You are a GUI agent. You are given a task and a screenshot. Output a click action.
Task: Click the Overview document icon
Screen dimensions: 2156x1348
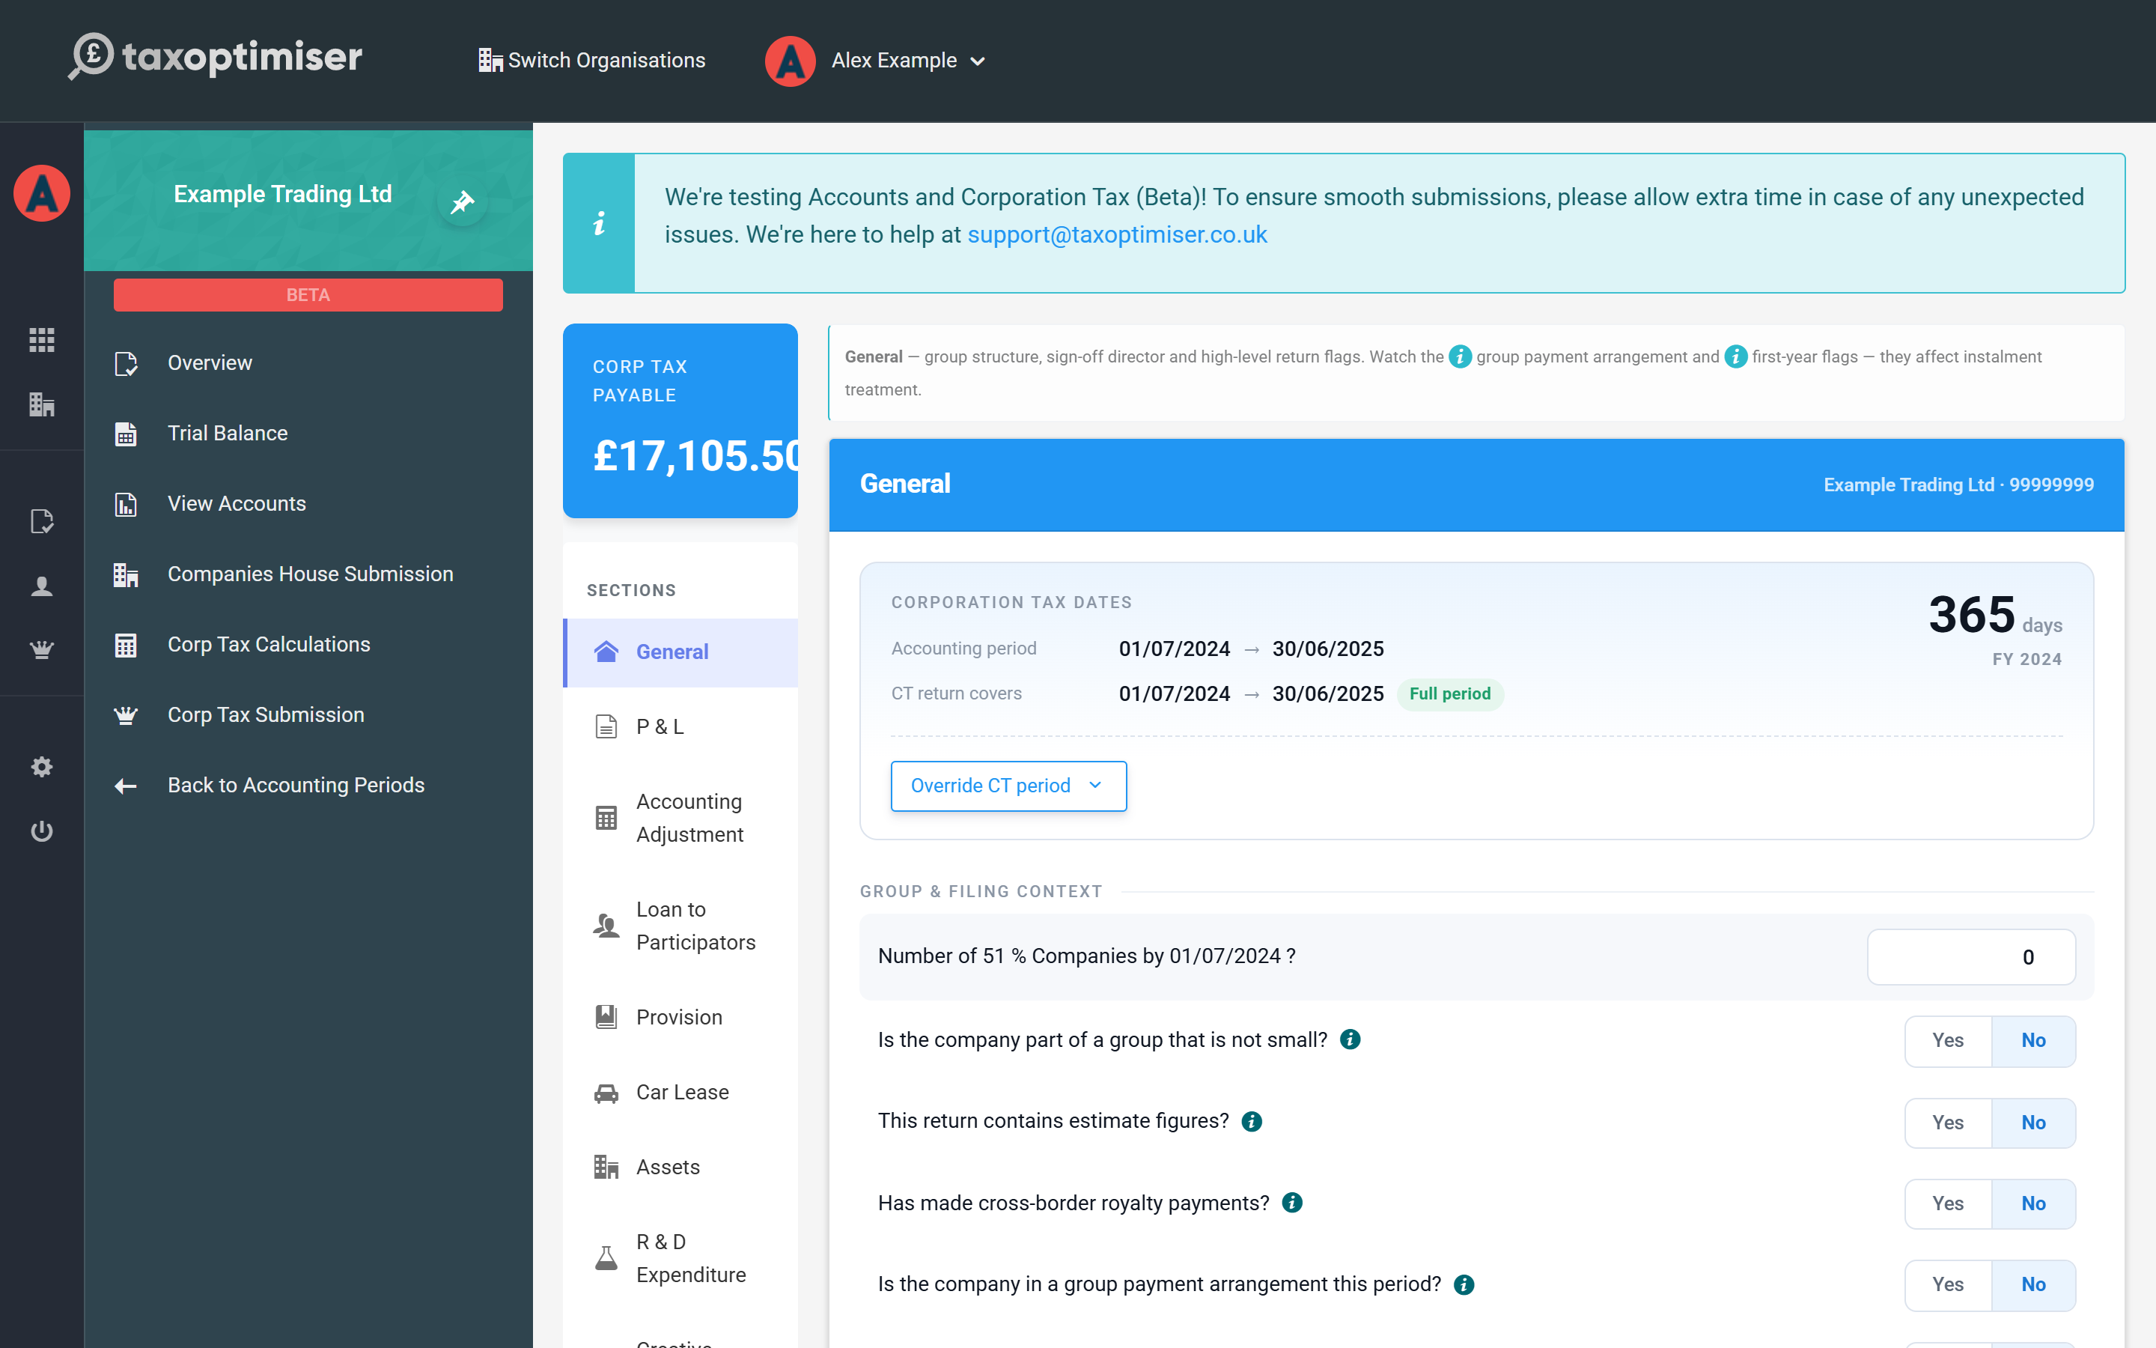[126, 364]
